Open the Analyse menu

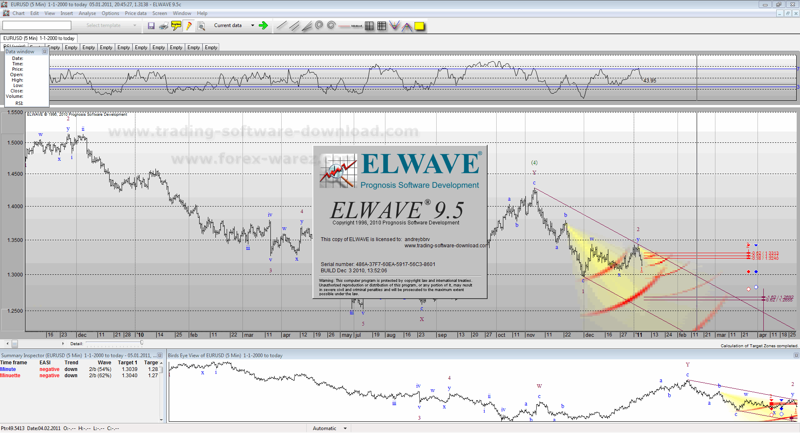(x=87, y=13)
